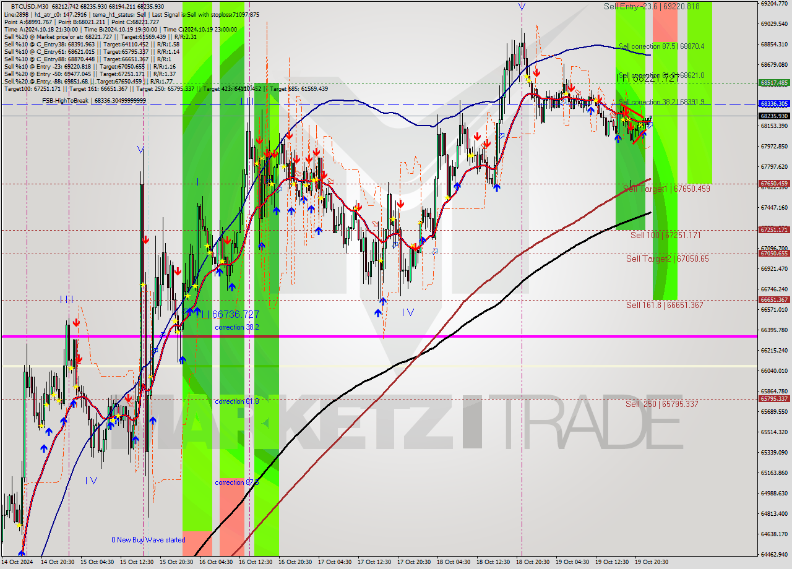
Task: Click the '17 Oct 12:30' time axis label
Action: [374, 562]
